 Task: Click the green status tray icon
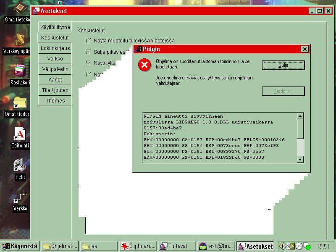(x=307, y=247)
